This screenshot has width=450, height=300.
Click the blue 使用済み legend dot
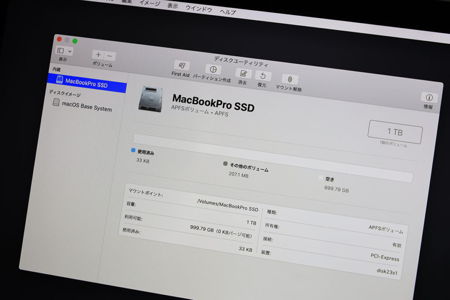click(133, 150)
